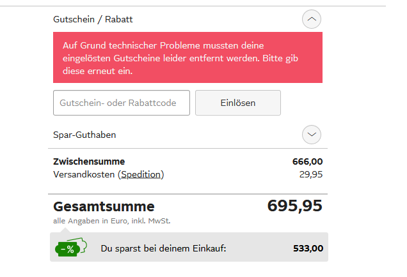
Task: Click the Gesamtsumme heading
Action: (x=104, y=207)
